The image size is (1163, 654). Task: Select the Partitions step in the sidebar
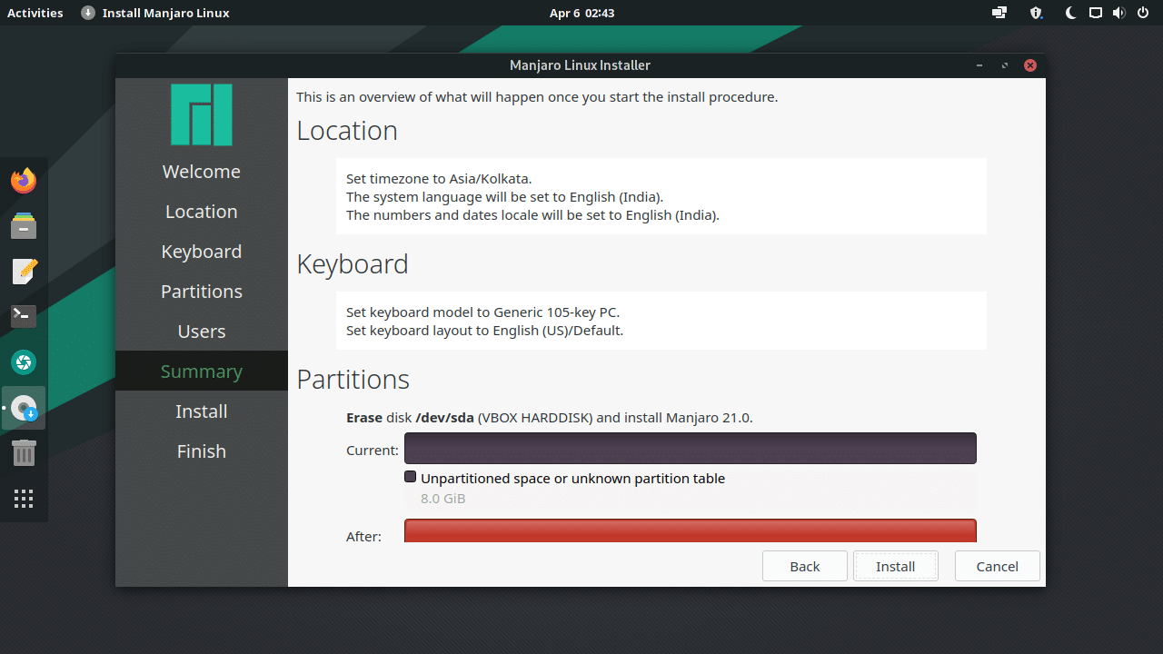tap(201, 291)
